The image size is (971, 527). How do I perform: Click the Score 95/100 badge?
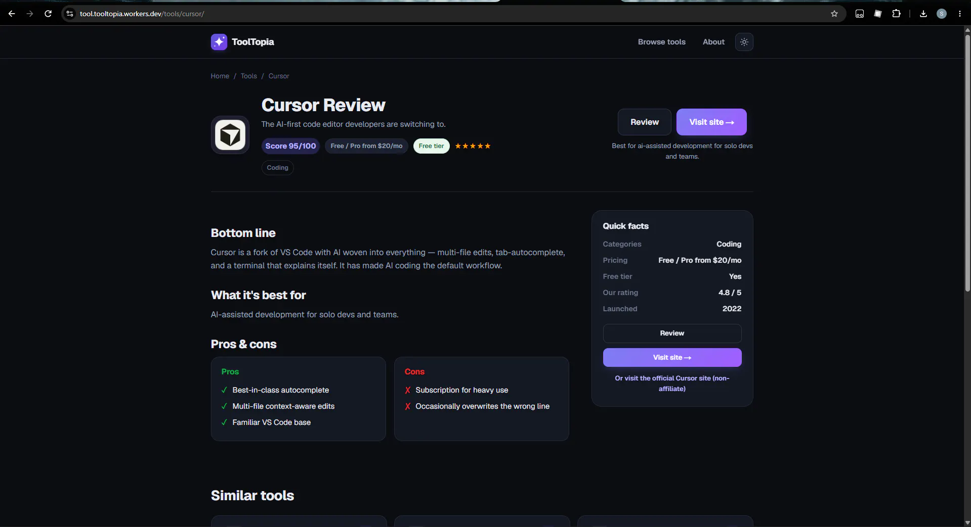290,146
